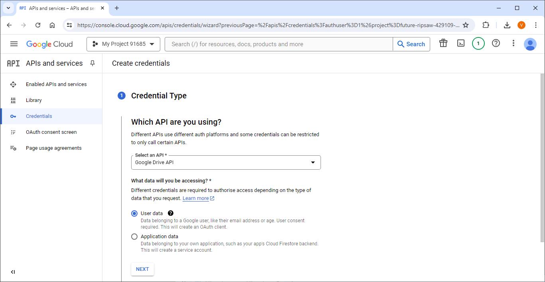Click User data help tooltip icon

pyautogui.click(x=171, y=213)
